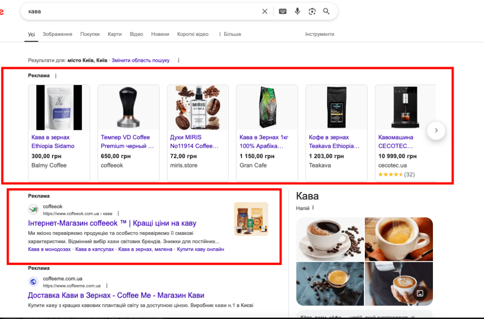Click CECOTEC coffee machine image

tap(405, 107)
